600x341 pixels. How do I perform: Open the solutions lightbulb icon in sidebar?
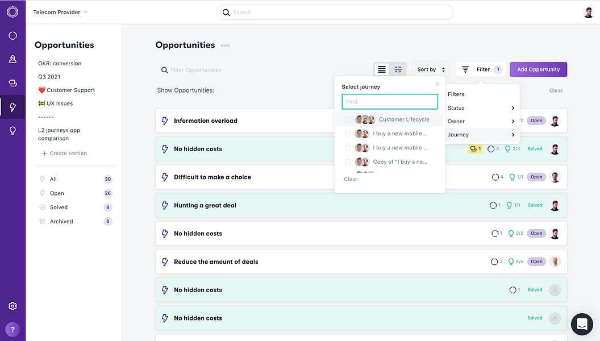13,131
